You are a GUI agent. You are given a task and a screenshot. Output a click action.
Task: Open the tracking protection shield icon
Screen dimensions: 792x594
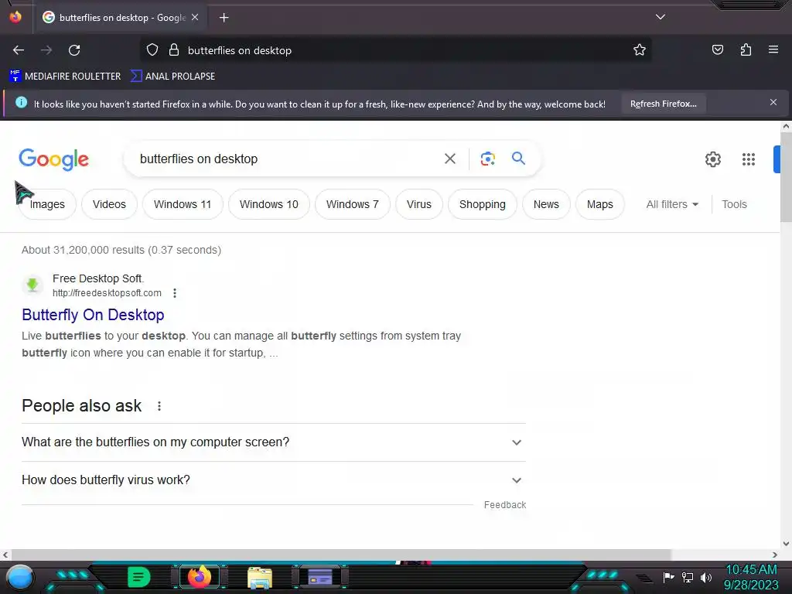point(152,50)
